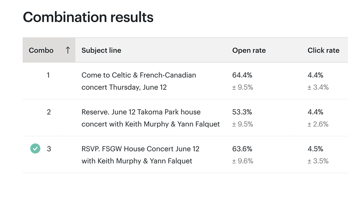This screenshot has height=202, width=348.
Task: Click the ± 3.5% click rate margin
Action: click(318, 161)
